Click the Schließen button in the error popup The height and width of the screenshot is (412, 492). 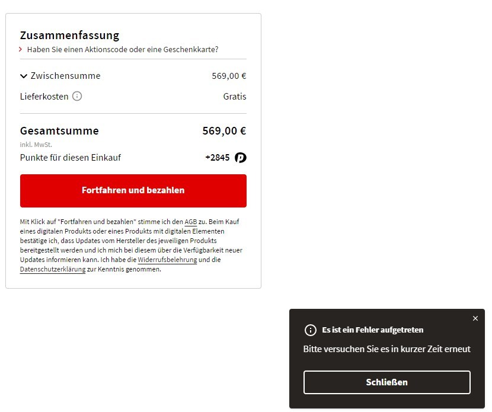click(x=386, y=382)
